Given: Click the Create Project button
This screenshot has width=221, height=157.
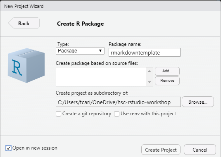Looking at the screenshot, I should pyautogui.click(x=161, y=150).
